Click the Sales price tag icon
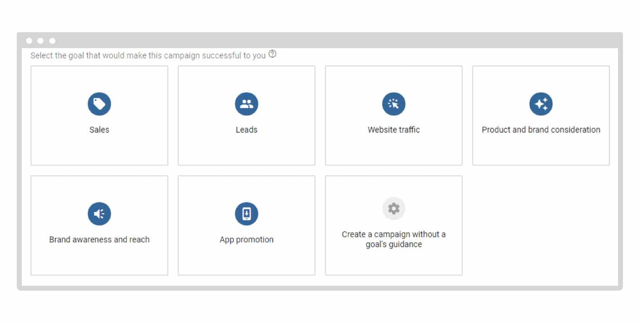The width and height of the screenshot is (640, 323). pos(99,104)
